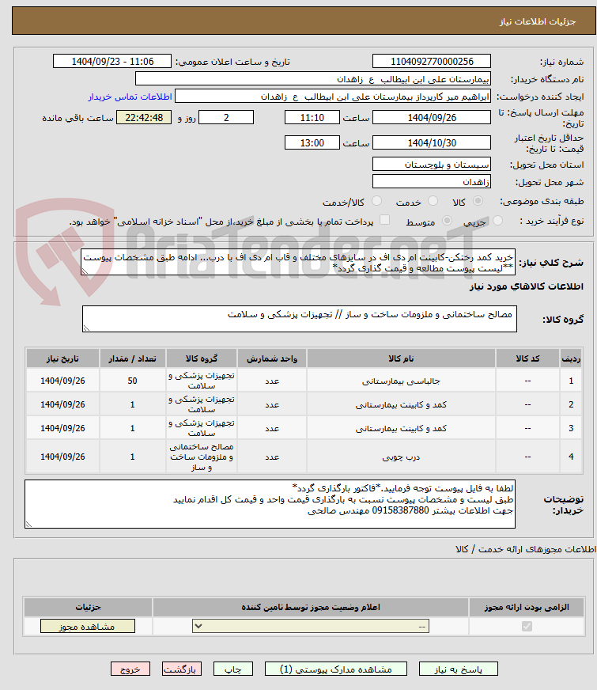The image size is (597, 690).
Task: Click price validity date 1404/10/30 field
Action: (x=432, y=143)
